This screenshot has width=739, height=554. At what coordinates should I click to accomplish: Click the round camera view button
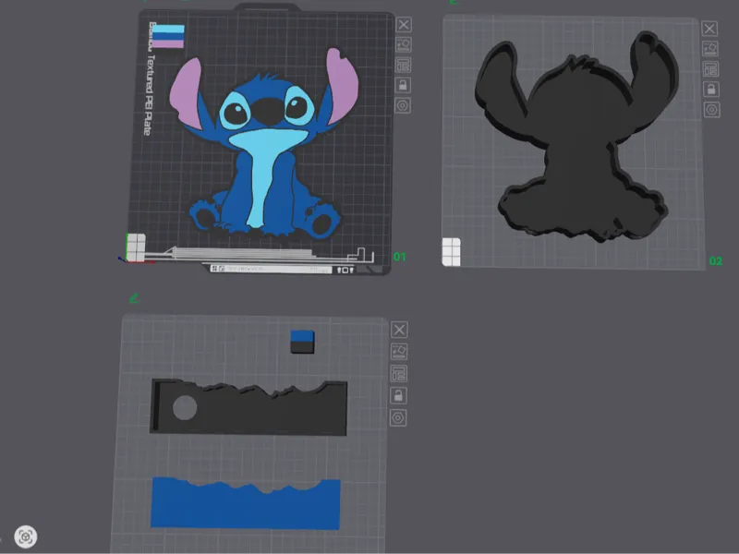(26, 536)
